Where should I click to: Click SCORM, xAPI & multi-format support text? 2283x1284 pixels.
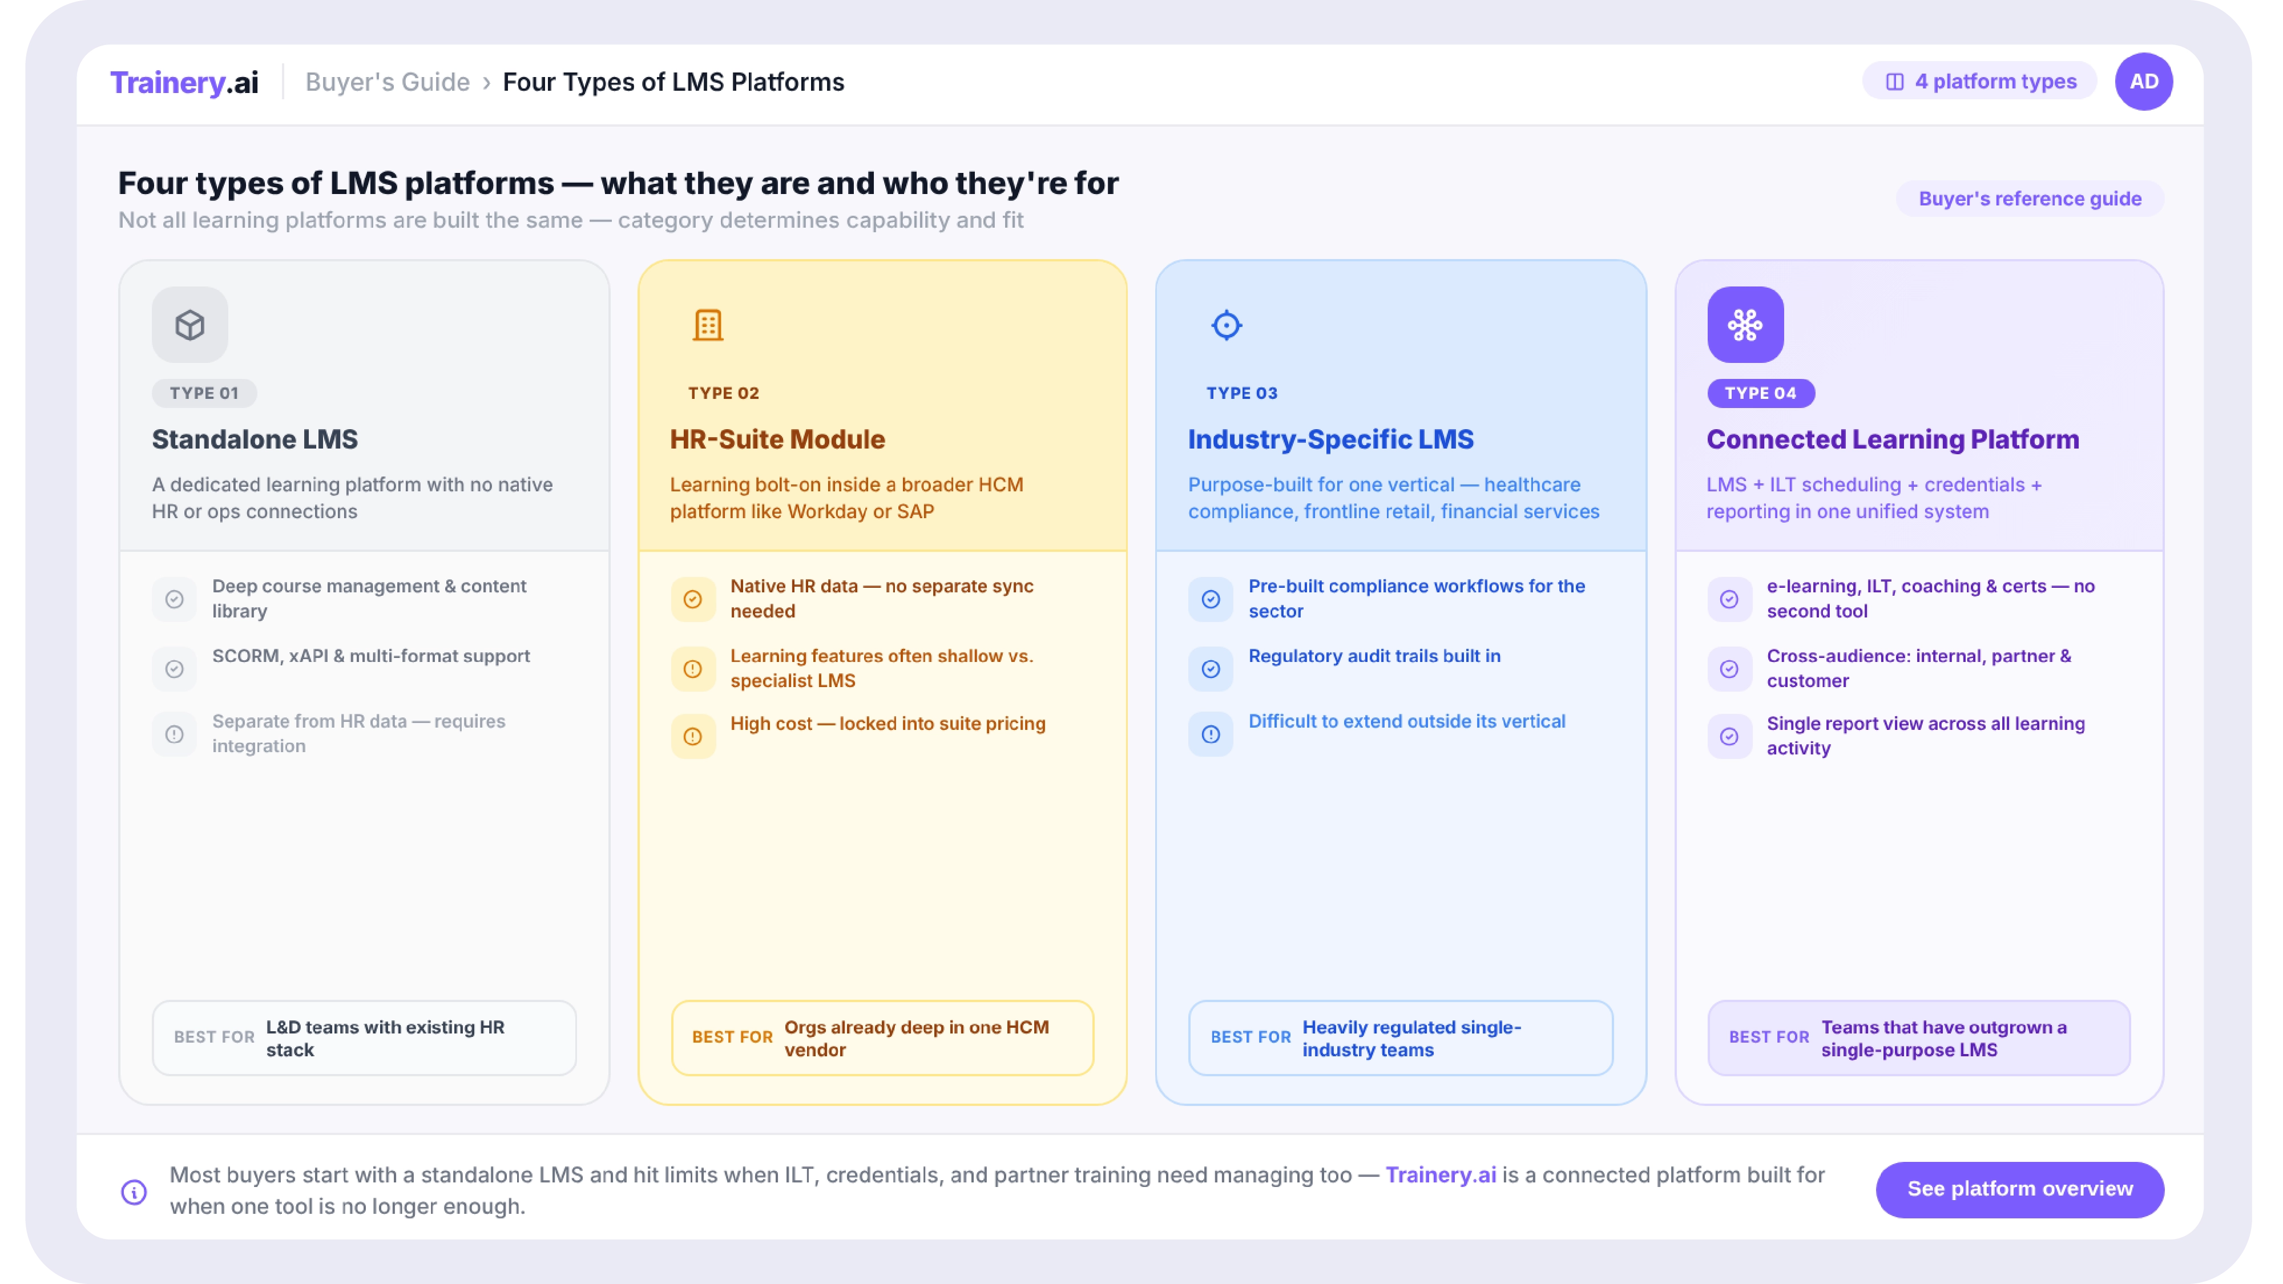click(x=370, y=656)
